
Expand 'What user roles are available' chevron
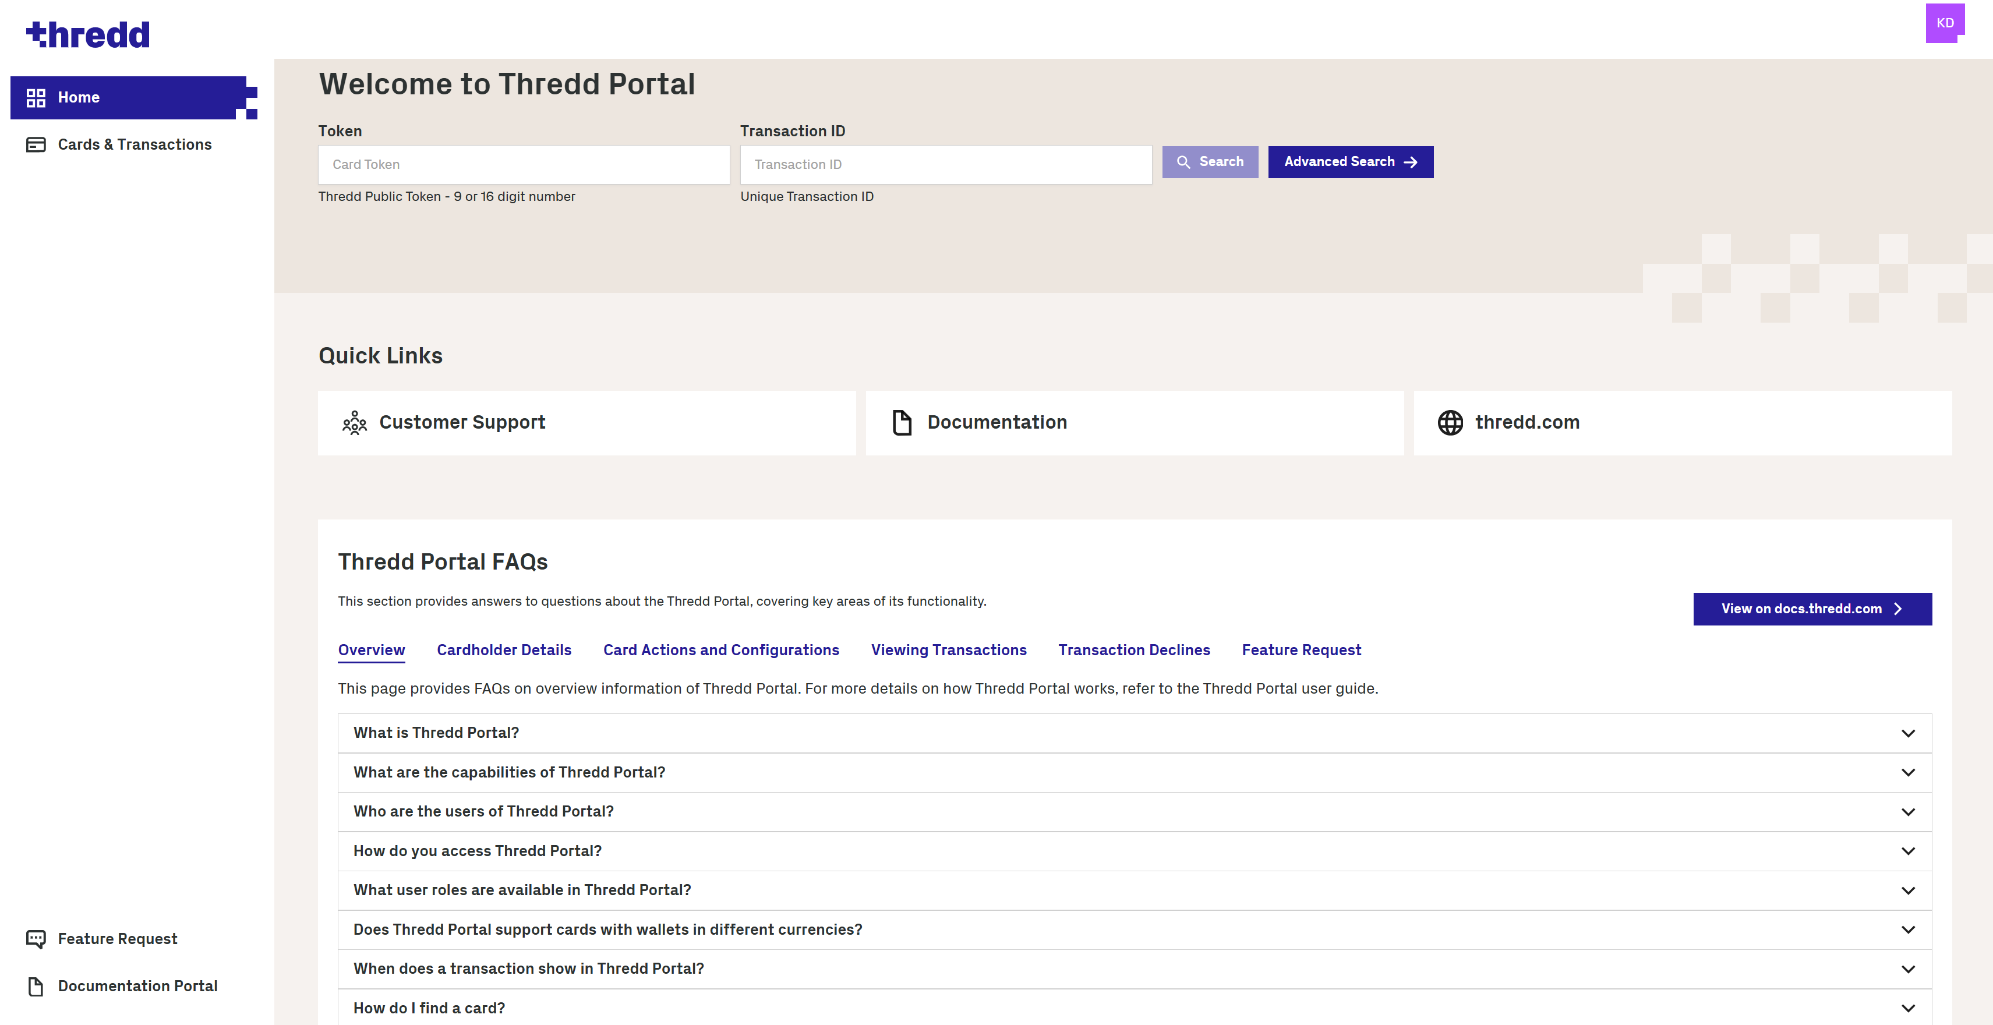(x=1908, y=890)
